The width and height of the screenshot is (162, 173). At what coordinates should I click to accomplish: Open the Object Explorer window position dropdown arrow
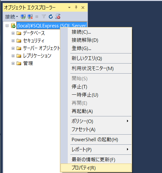coord(69,8)
